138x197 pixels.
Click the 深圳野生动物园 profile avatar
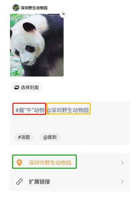pyautogui.click(x=16, y=8)
